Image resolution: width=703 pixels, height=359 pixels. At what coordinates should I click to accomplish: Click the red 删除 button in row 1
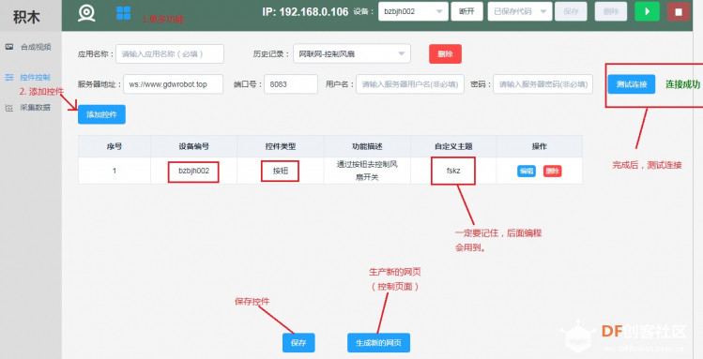click(552, 171)
